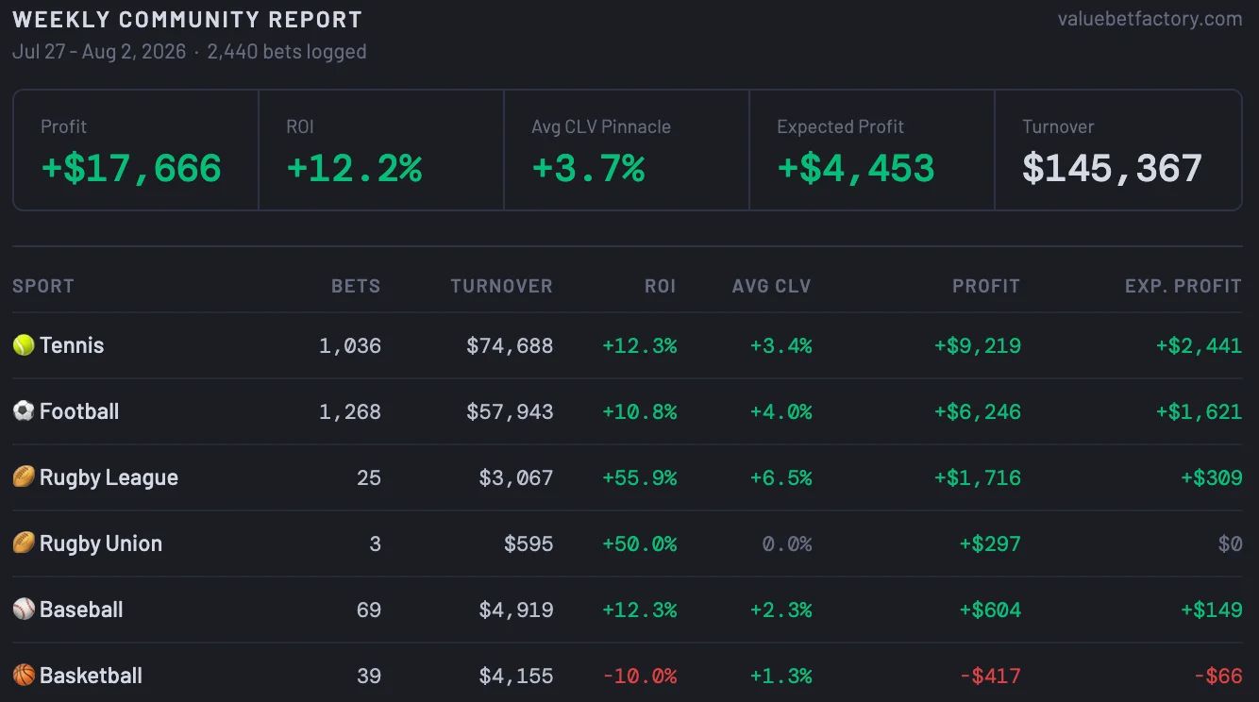Click the tennis ball icon
Image resolution: width=1259 pixels, height=702 pixels.
click(x=24, y=345)
